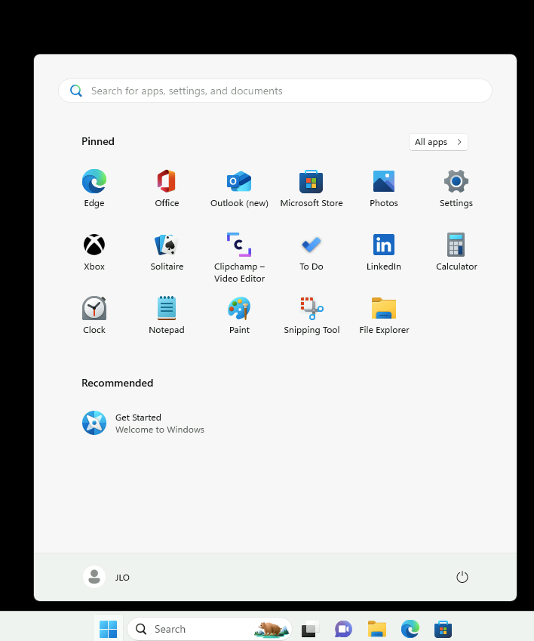Open the Calculator app
The width and height of the screenshot is (534, 641).
tap(456, 252)
